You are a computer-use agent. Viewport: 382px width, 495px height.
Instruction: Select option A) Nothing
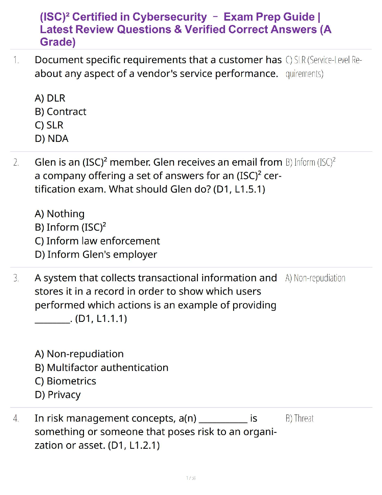pos(60,214)
